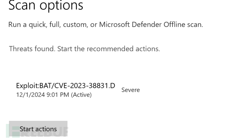Click the word "Start" in the threats message
Viewport: 227px width, 140px height.
[65, 49]
